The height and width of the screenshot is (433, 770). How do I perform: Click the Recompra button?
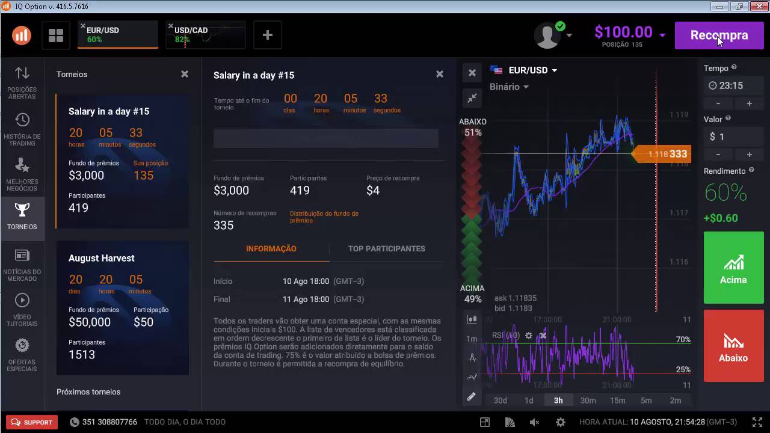[719, 35]
